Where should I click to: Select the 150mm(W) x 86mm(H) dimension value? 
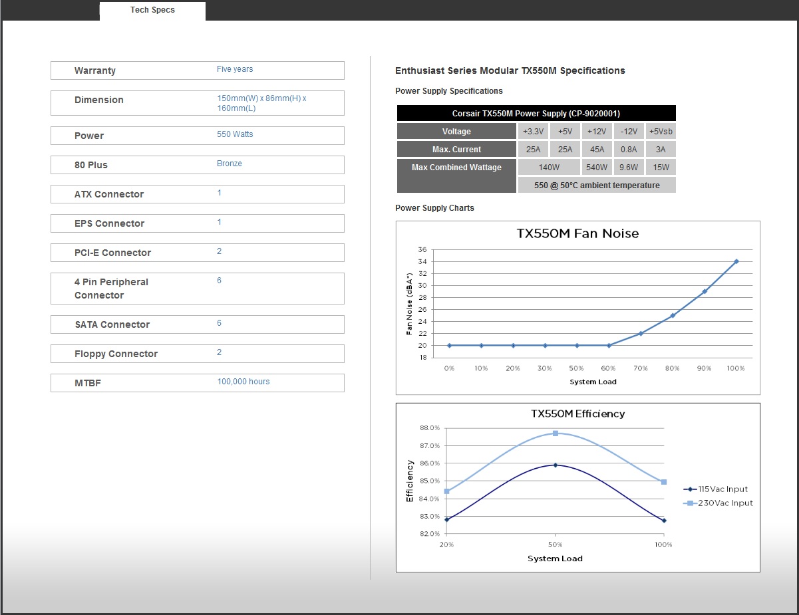pyautogui.click(x=261, y=103)
